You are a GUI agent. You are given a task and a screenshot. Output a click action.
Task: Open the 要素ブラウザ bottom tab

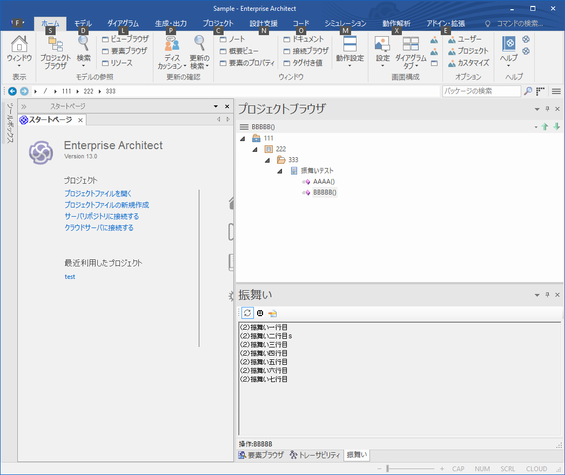pos(261,455)
